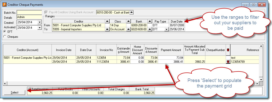The image size is (272, 102).
Task: Click the vertical scrollbar down arrow
Action: [261, 79]
